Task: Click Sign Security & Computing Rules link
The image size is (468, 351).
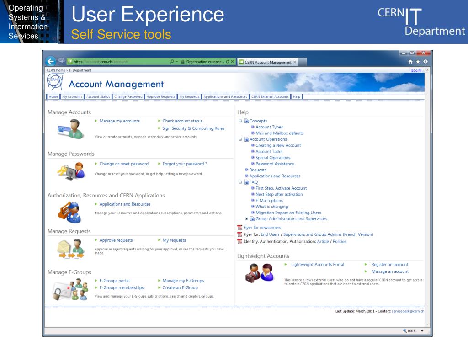Action: point(193,128)
